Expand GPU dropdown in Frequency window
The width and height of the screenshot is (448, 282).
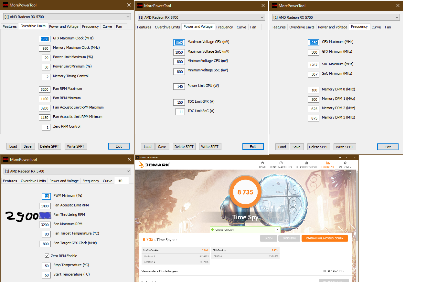point(397,17)
